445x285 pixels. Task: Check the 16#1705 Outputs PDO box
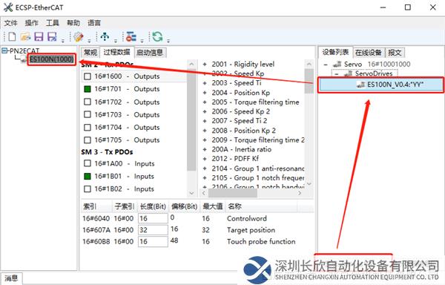click(88, 140)
